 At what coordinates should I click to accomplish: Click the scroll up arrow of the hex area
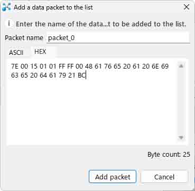click(x=181, y=66)
